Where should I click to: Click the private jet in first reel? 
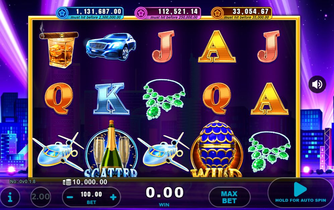pos(58,151)
